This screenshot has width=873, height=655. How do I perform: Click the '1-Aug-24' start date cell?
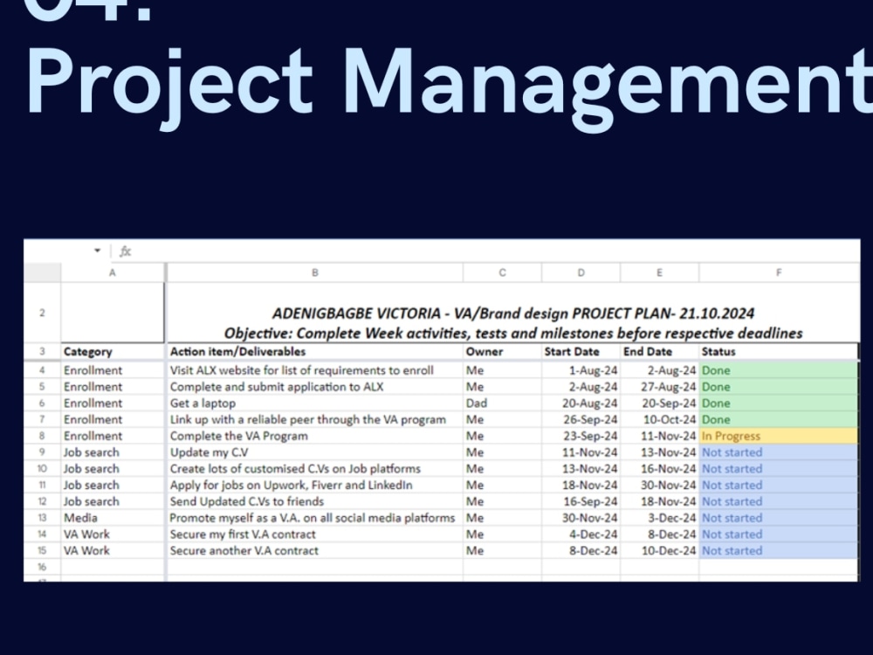[x=581, y=370]
